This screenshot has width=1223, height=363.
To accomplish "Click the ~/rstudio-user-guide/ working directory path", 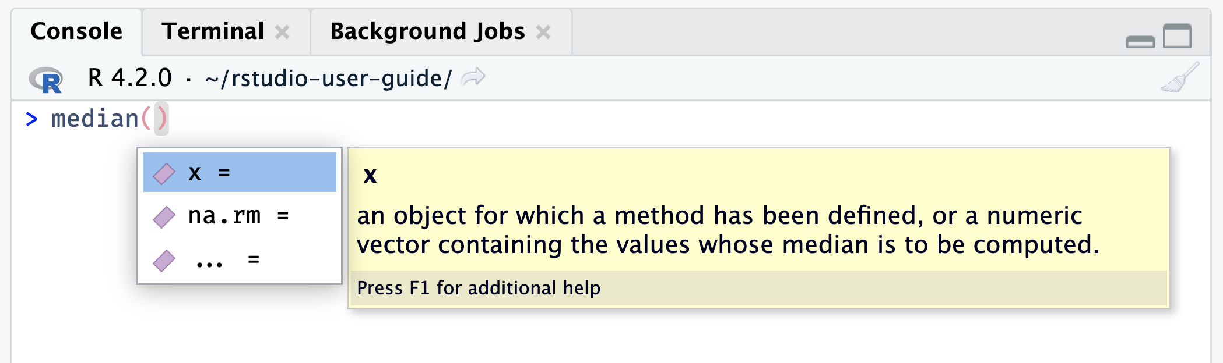I will click(328, 79).
